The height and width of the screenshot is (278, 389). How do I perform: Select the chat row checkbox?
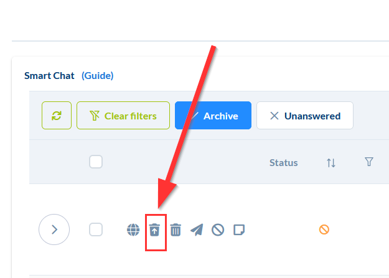[x=96, y=229]
